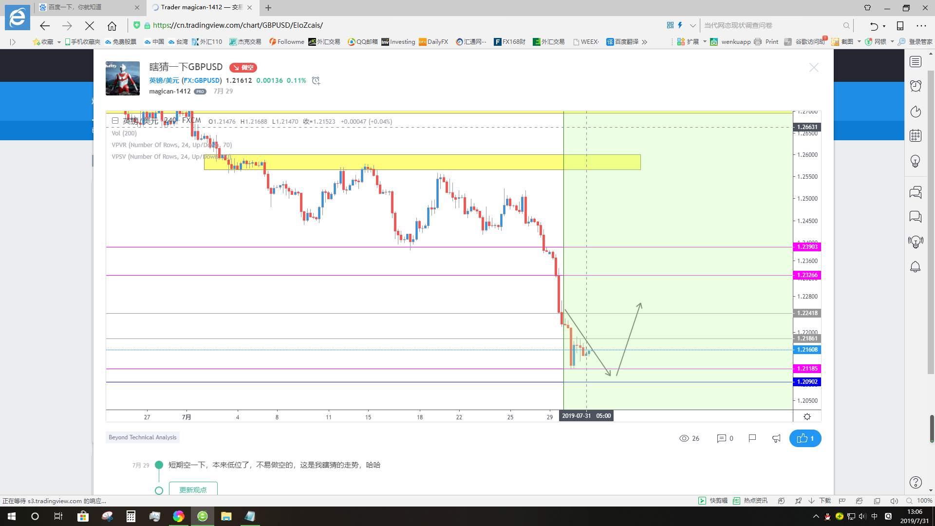Click the 更新观点 button
This screenshot has width=935, height=526.
[x=193, y=489]
